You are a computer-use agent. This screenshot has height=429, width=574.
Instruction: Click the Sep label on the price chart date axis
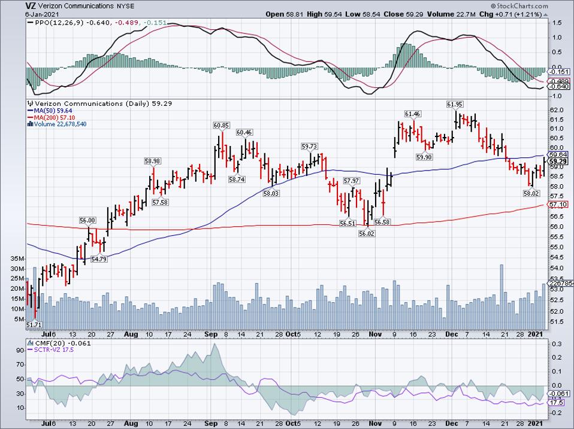[x=210, y=334]
